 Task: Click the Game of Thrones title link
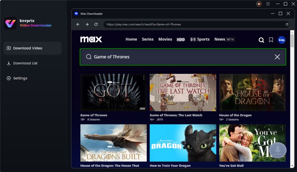point(94,115)
